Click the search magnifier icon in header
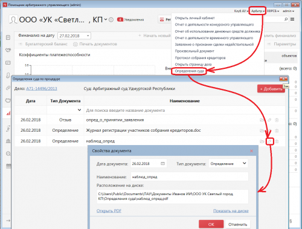 coord(286,19)
